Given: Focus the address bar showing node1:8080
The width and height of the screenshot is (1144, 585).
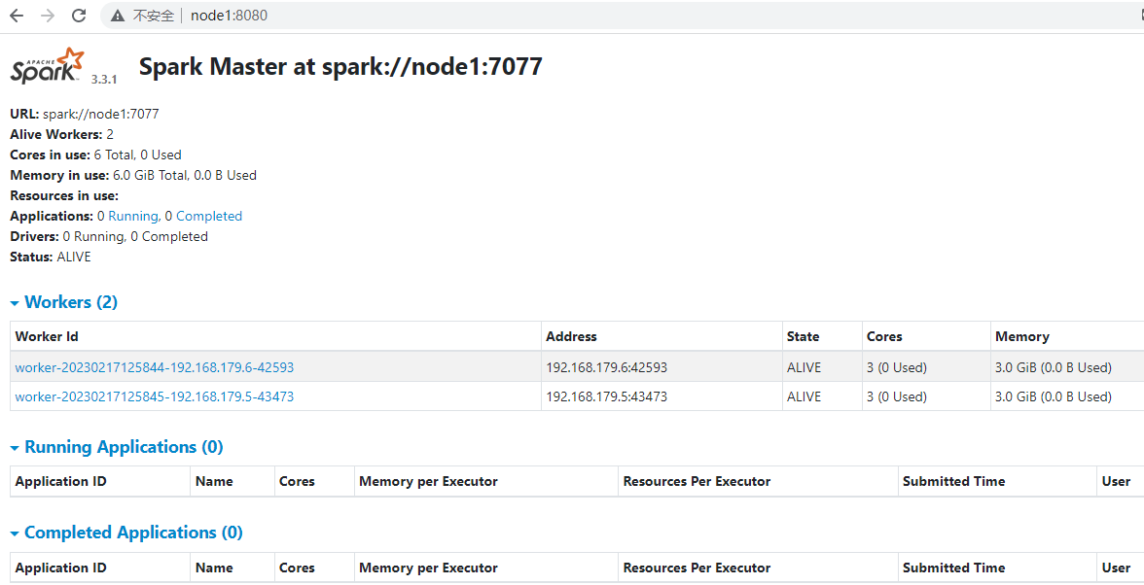Looking at the screenshot, I should coord(621,16).
